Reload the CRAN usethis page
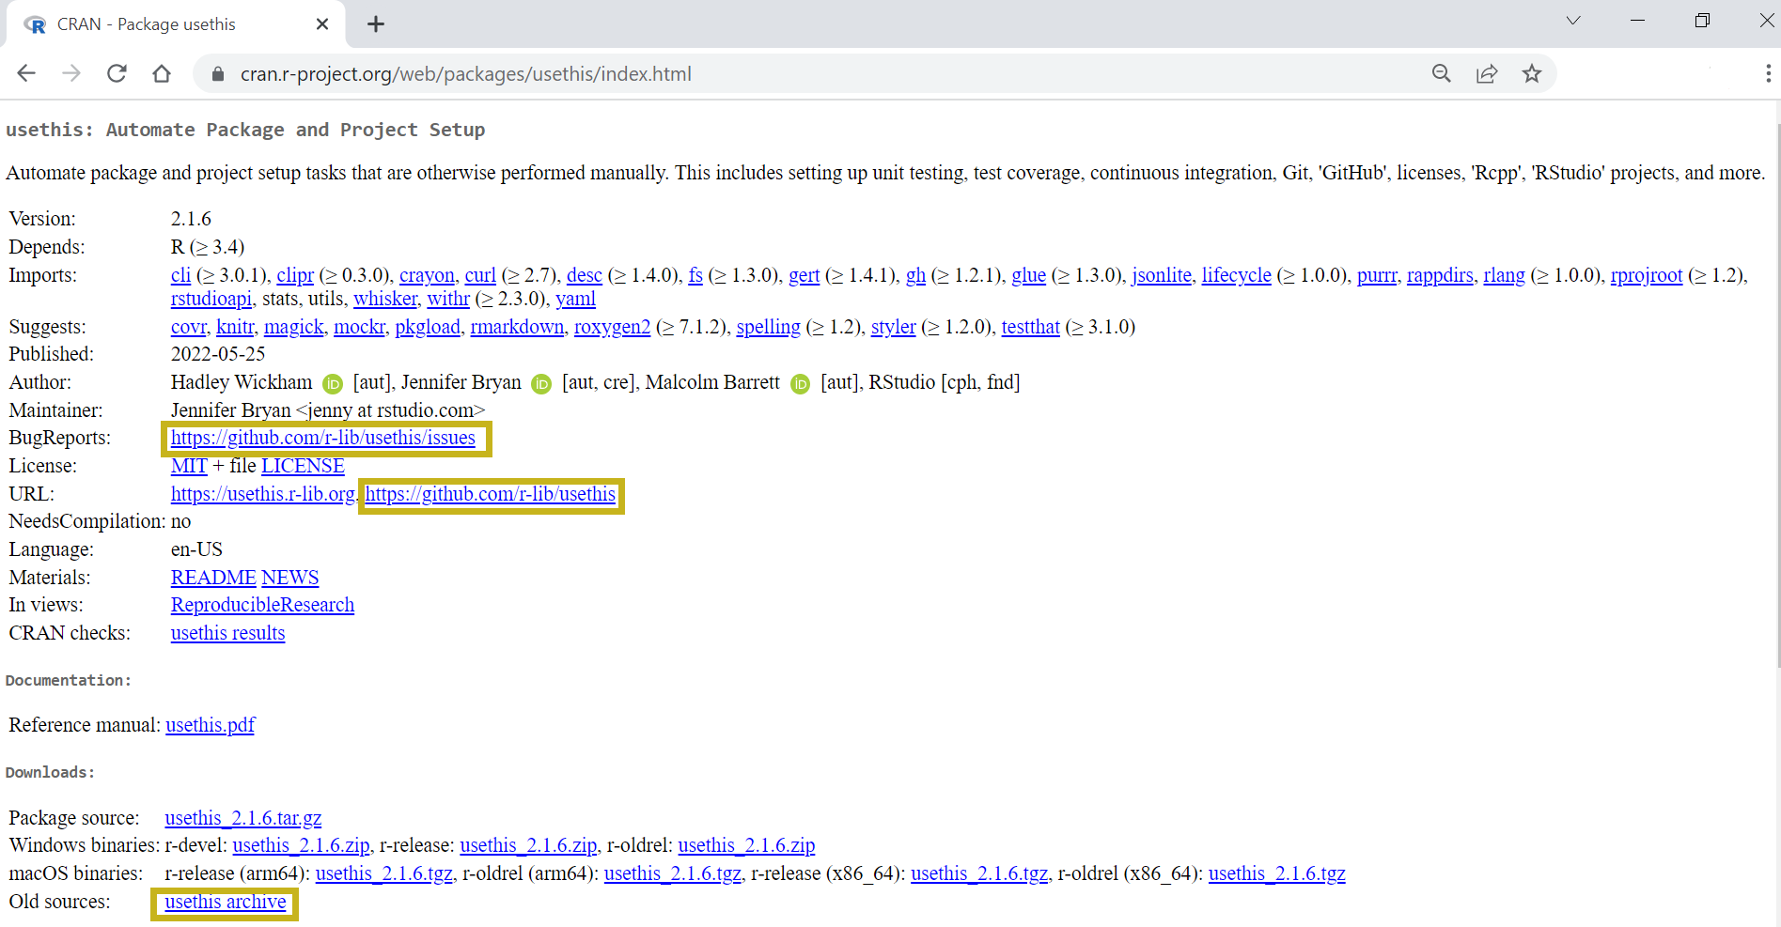 point(117,73)
